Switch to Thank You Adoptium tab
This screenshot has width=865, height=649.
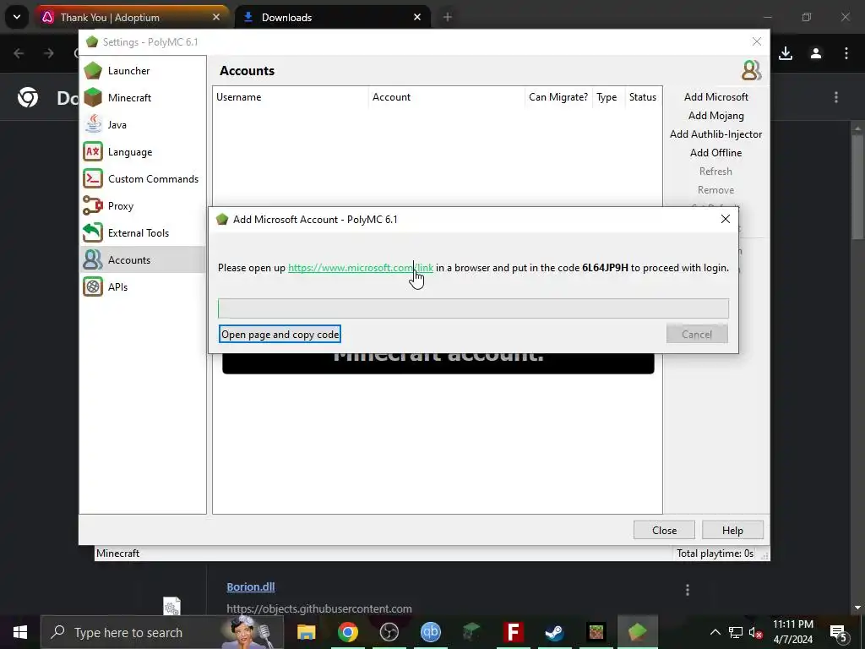[133, 18]
